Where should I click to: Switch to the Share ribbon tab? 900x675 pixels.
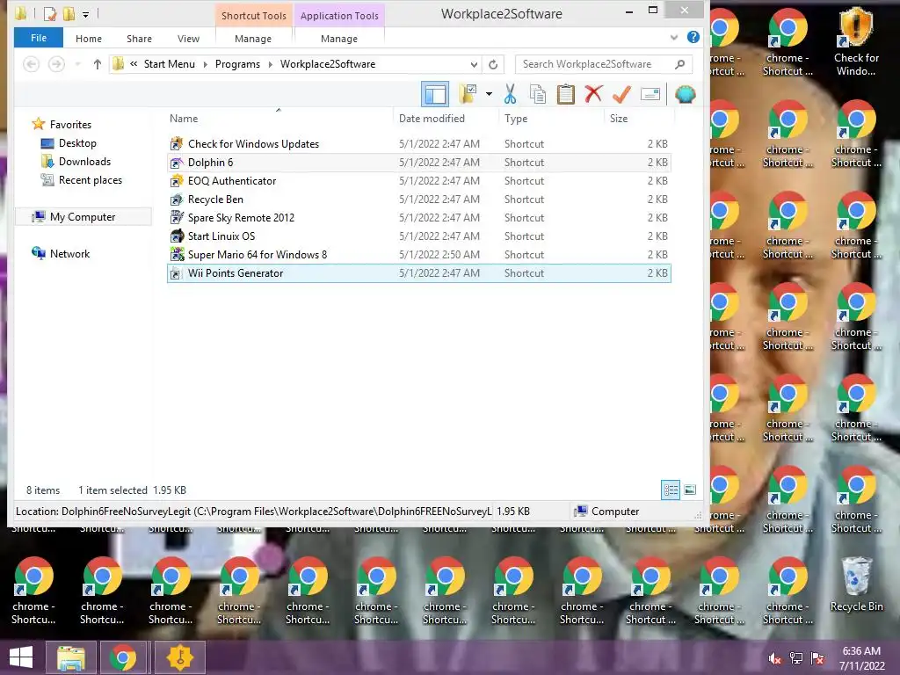(x=139, y=39)
